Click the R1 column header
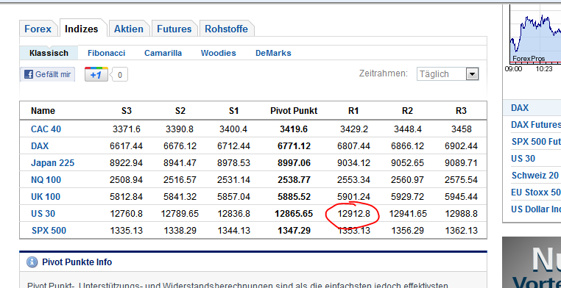The width and height of the screenshot is (561, 288). tap(353, 111)
